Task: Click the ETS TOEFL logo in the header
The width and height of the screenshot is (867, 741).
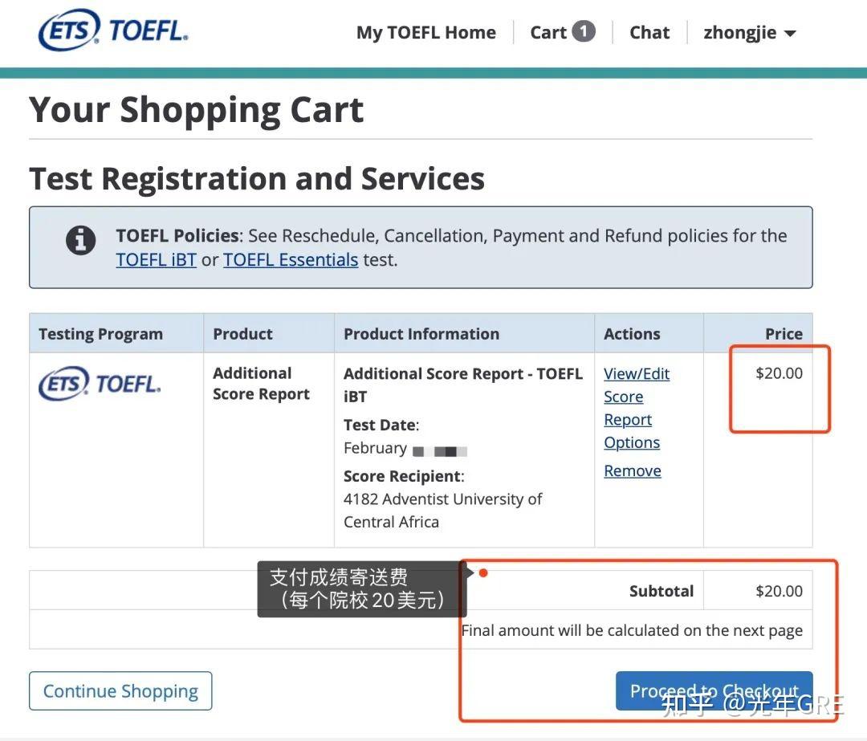Action: 112,29
